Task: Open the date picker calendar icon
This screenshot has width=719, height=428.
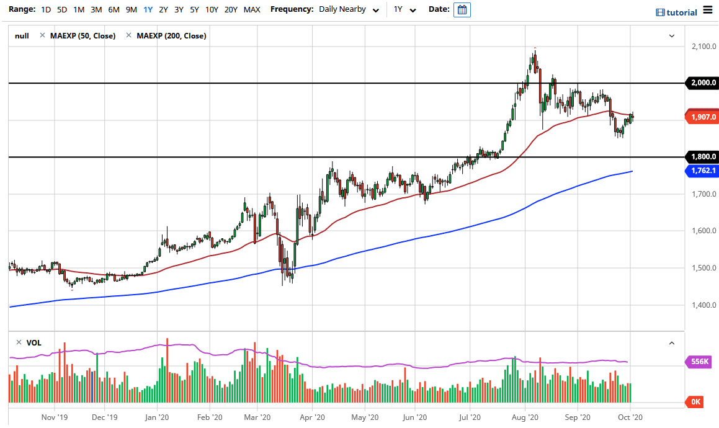Action: pyautogui.click(x=462, y=10)
